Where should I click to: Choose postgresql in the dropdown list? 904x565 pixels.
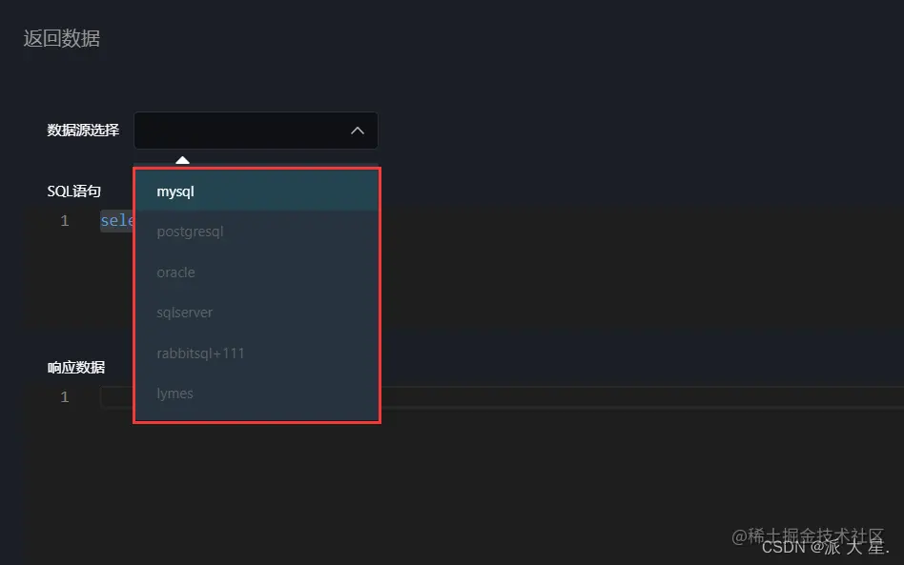(257, 232)
